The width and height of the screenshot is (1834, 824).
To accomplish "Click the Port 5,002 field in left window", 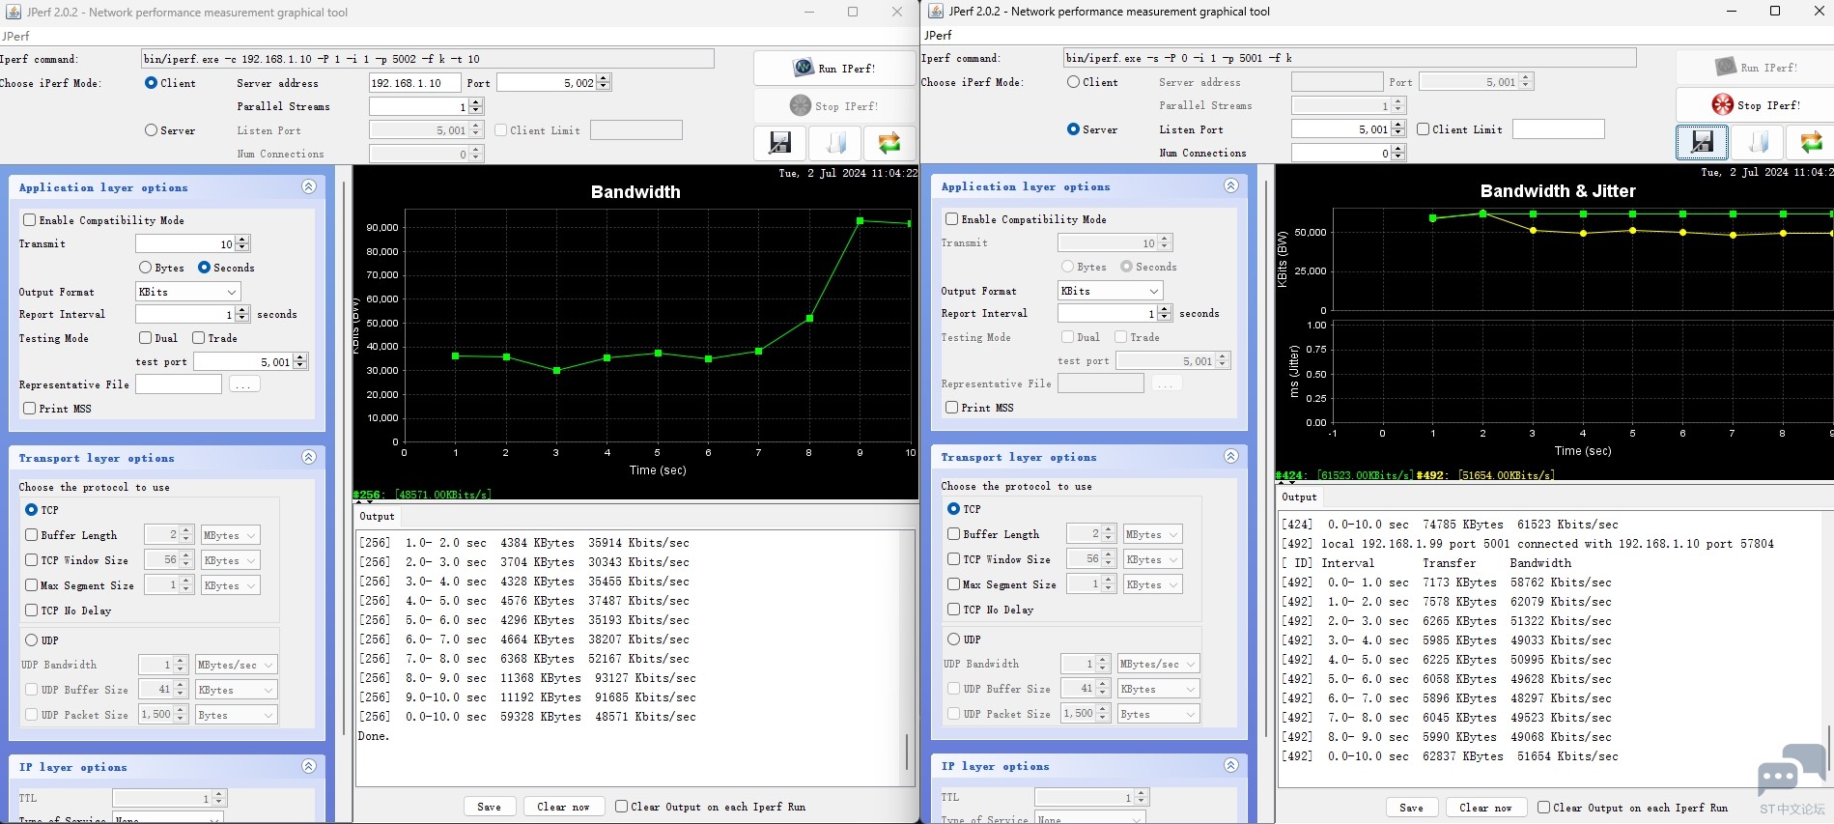I will (547, 83).
